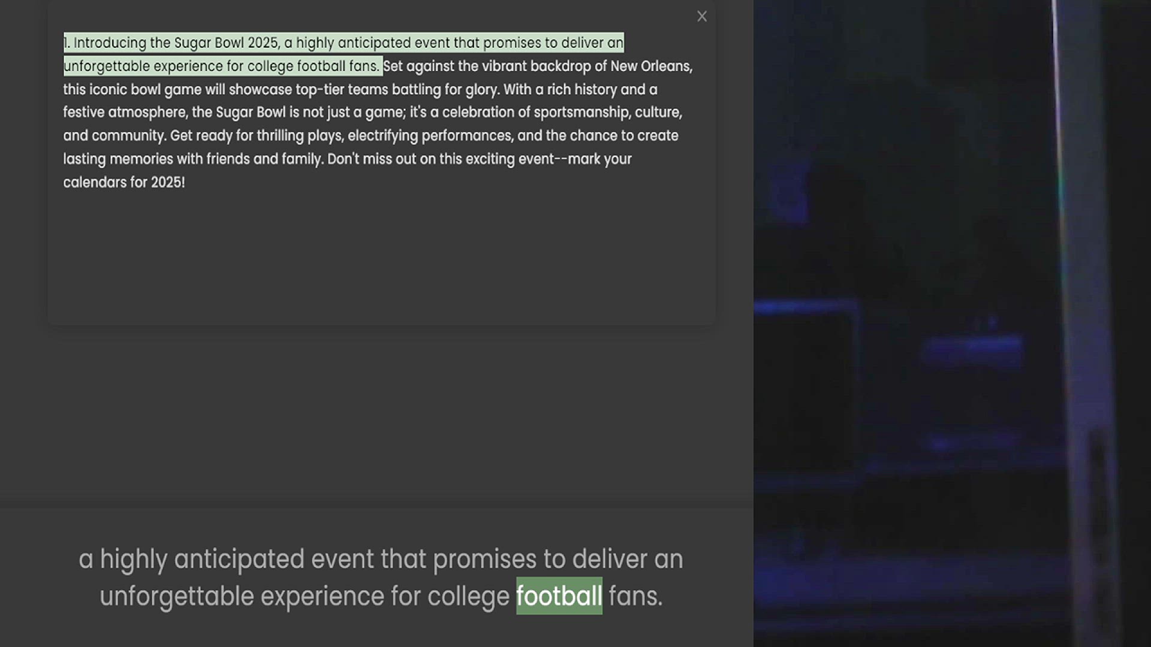Click the highlighted sentence 'Introducing the Sugar Bowl 2025'

[344, 54]
